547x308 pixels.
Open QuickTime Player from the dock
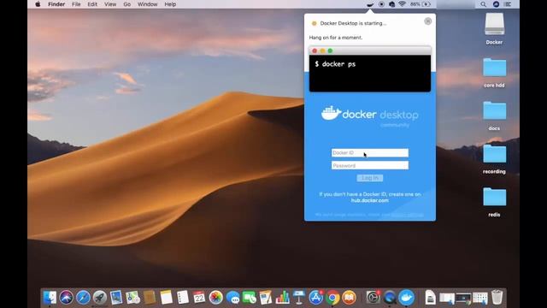[x=390, y=298]
